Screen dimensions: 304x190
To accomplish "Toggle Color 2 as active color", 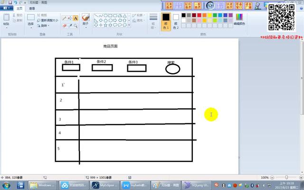I will click(x=176, y=21).
